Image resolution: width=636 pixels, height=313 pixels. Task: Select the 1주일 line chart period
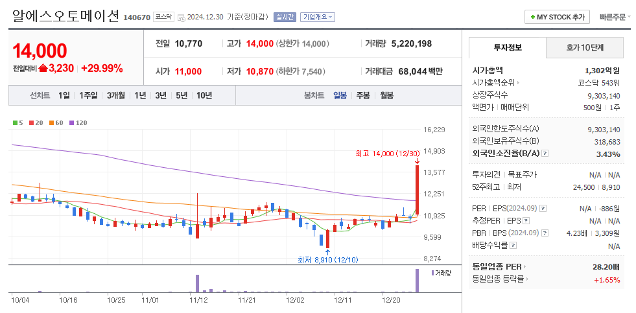coord(88,96)
